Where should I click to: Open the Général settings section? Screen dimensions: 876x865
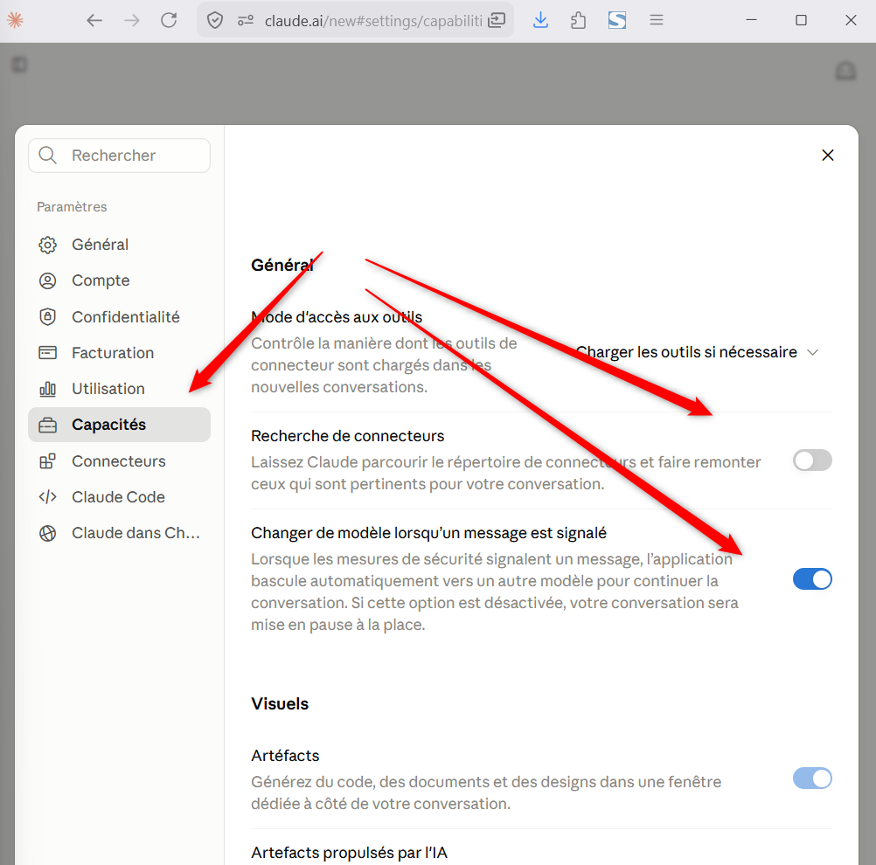(x=119, y=245)
